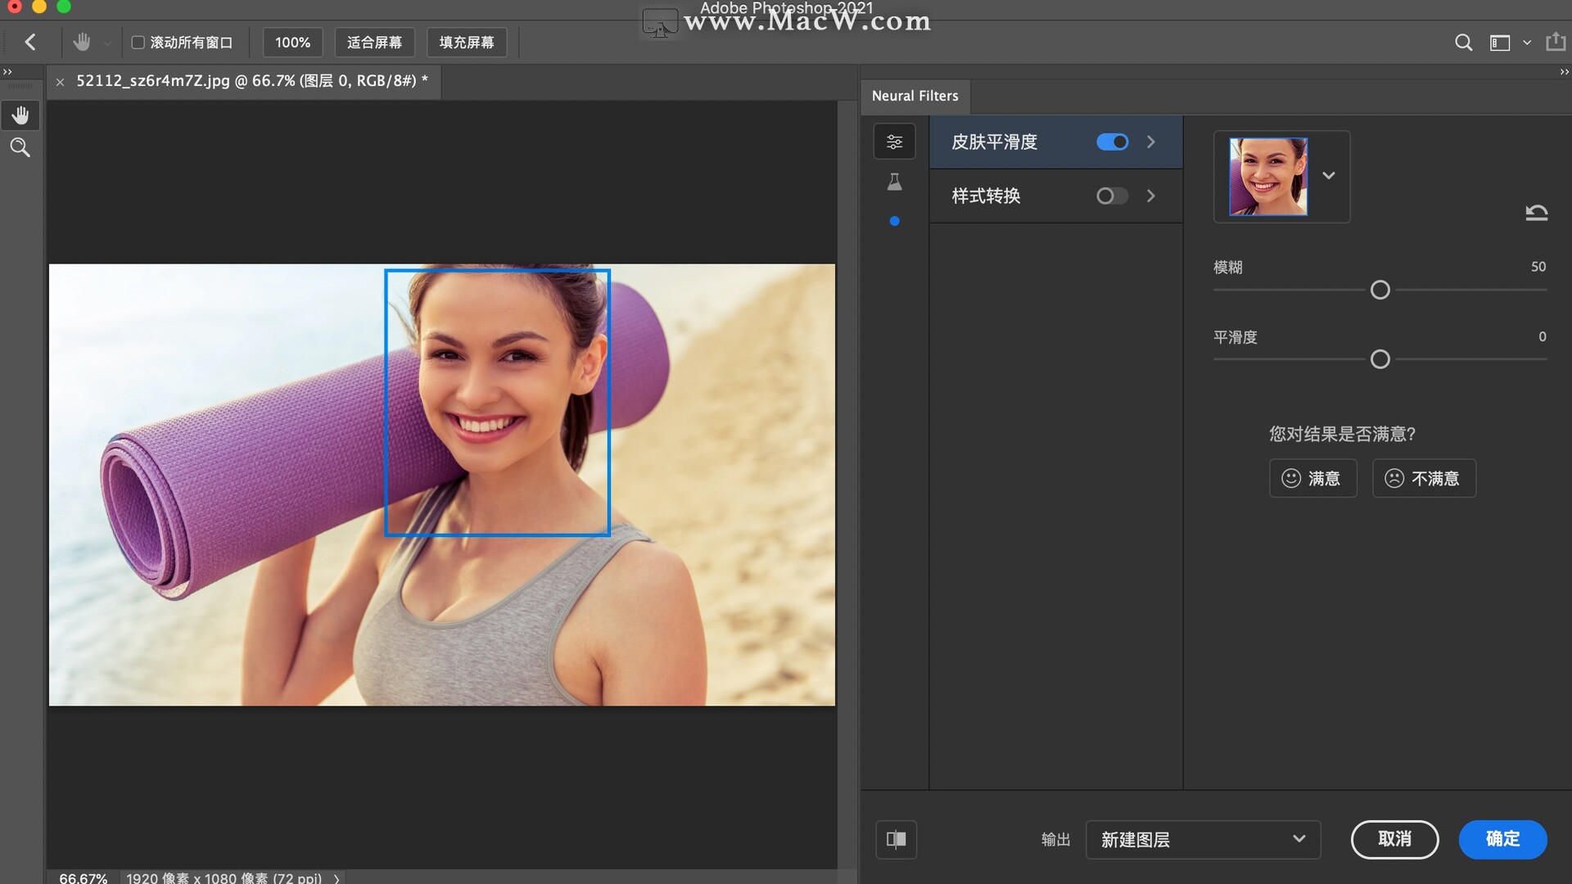Open the search magnifier at top right
Viewport: 1572px width, 884px height.
coord(1463,43)
